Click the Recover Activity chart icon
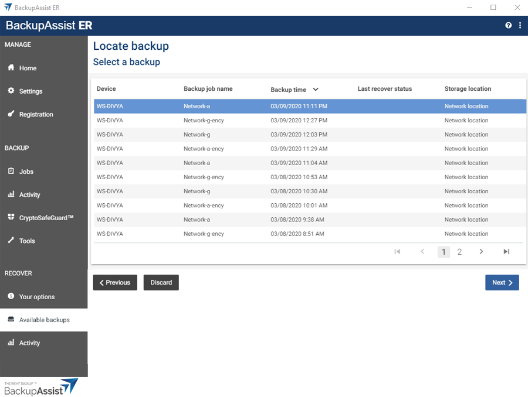 [11, 343]
